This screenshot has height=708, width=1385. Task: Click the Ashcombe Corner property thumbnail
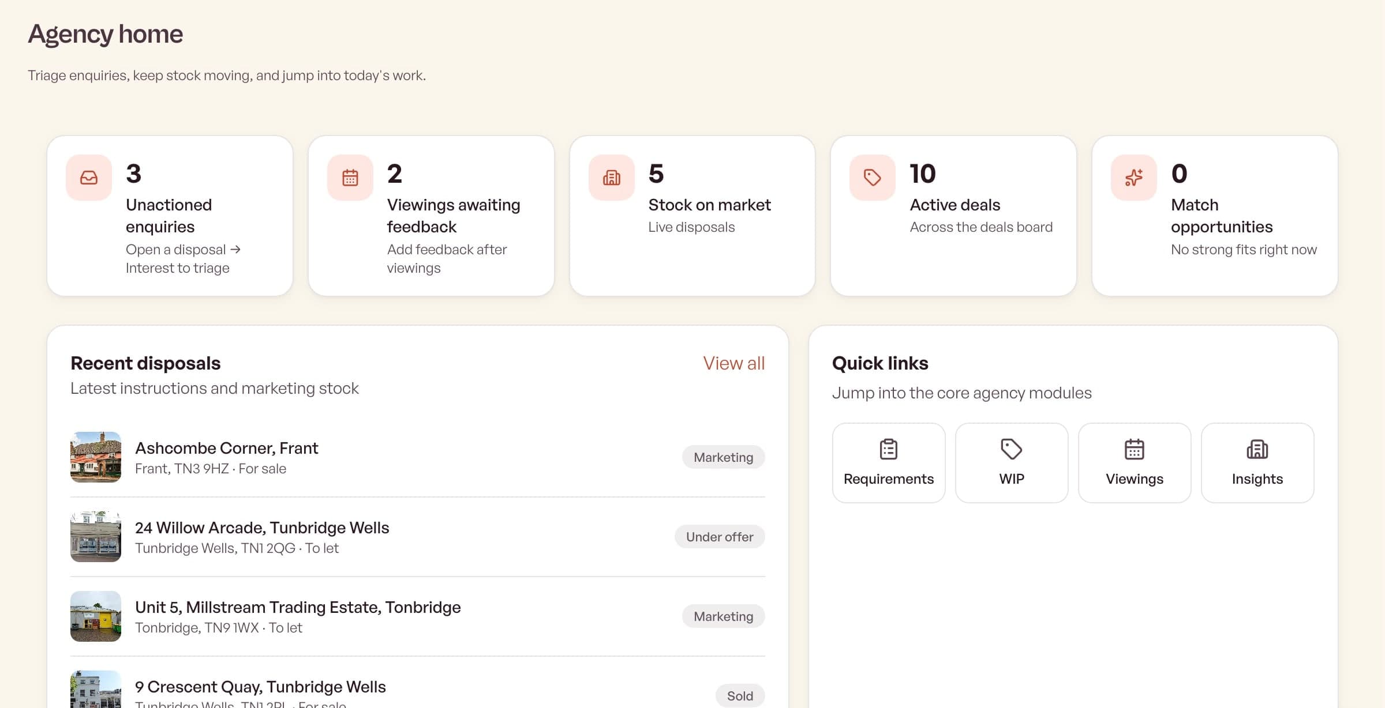96,457
